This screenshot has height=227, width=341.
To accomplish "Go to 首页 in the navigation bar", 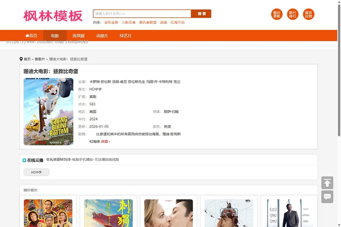I will (x=31, y=36).
